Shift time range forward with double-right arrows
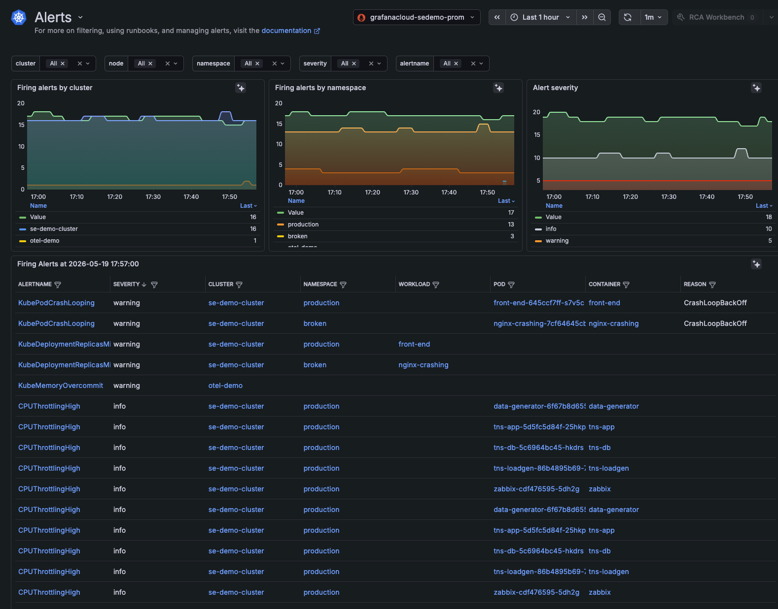The image size is (778, 609). coord(584,17)
